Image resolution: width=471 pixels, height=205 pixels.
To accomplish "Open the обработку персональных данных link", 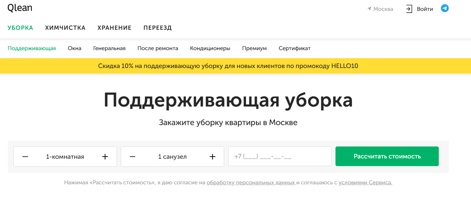I will click(x=251, y=183).
